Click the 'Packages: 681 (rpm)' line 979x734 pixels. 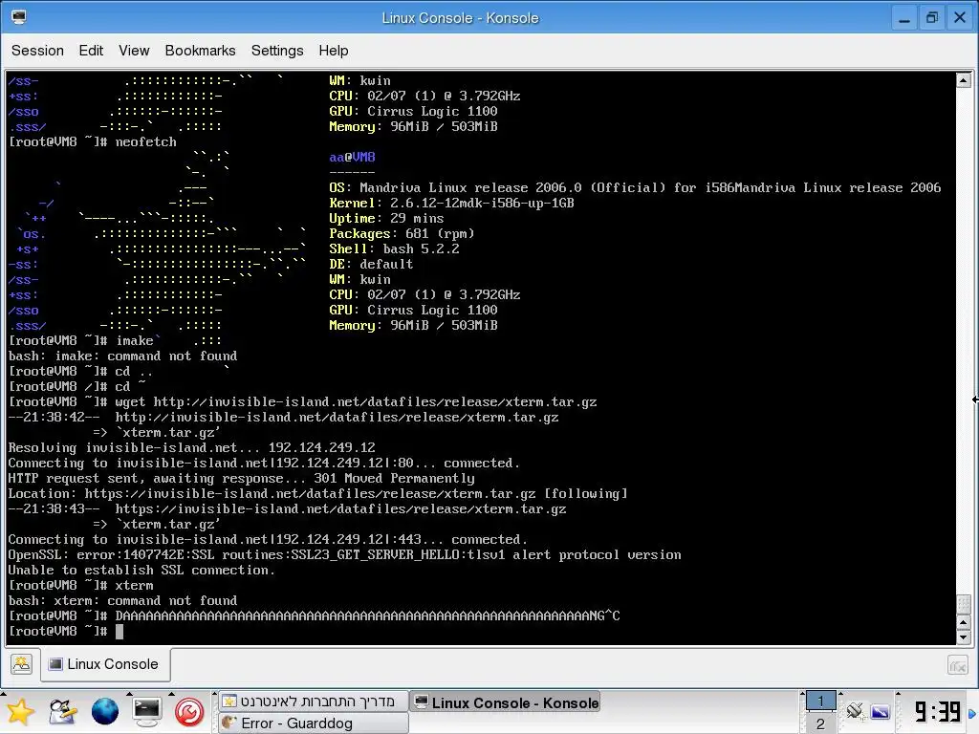click(402, 234)
